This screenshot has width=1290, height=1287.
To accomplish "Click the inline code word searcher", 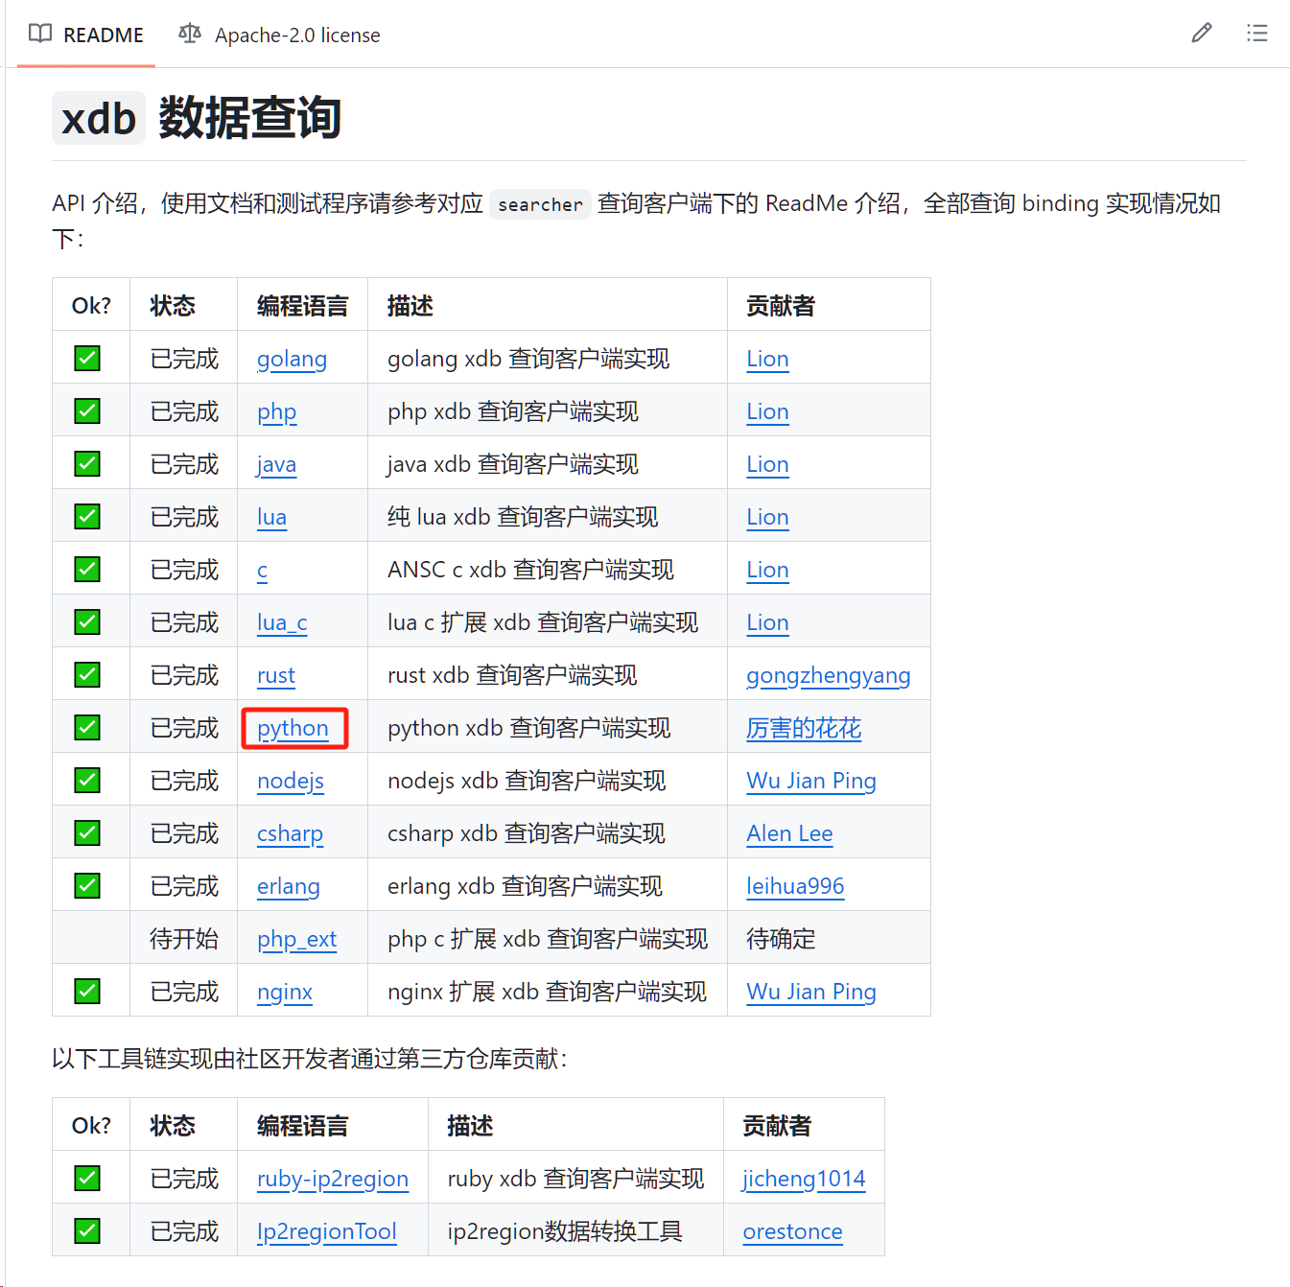I will (x=540, y=204).
